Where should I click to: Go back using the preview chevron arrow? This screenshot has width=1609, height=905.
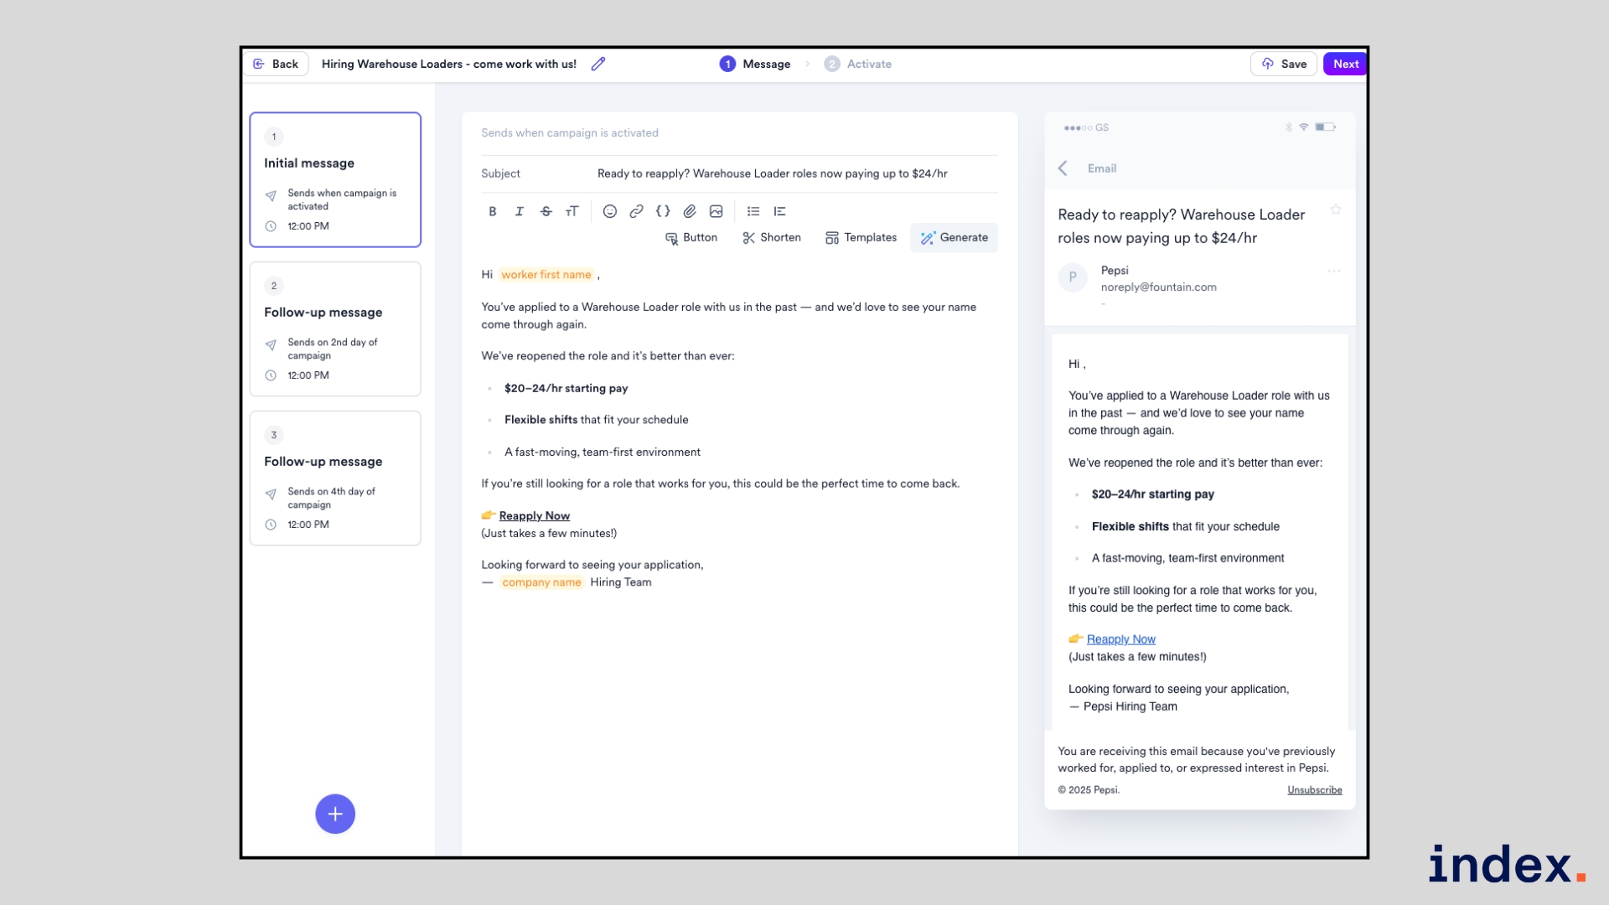1063,168
